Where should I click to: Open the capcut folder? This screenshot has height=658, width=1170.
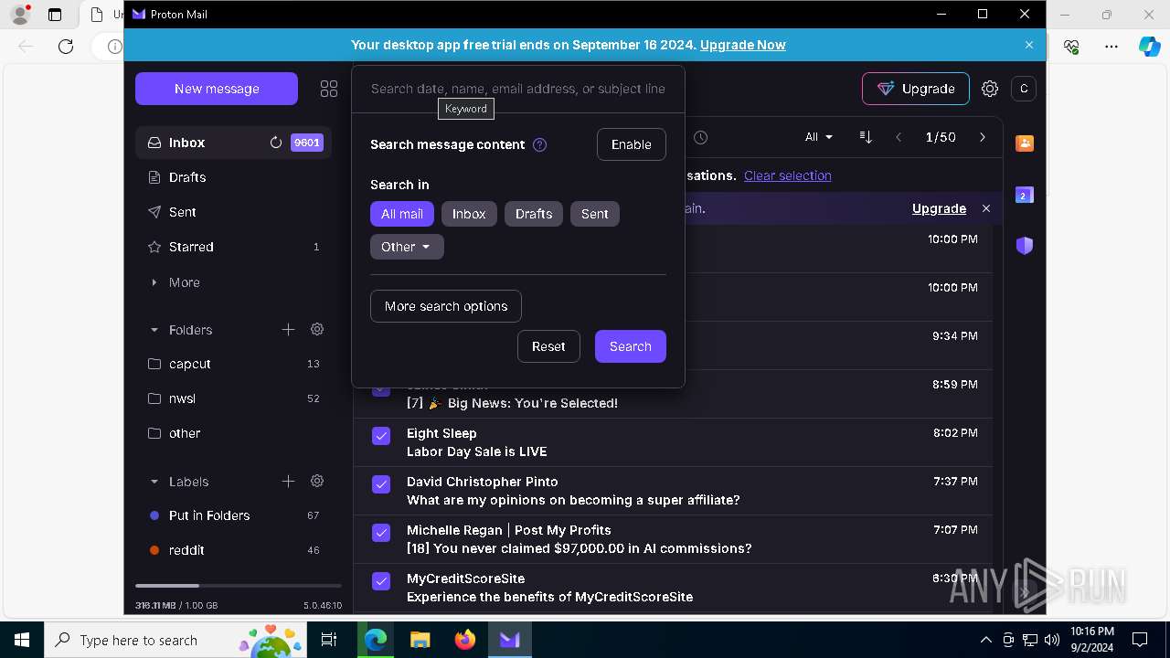click(x=233, y=364)
